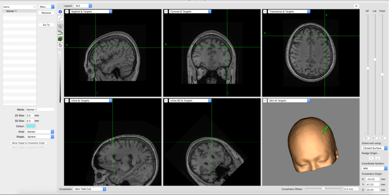Viewport: 389px width, 195px height.
Task: Select the hand cursor tool
Action: coord(60,27)
